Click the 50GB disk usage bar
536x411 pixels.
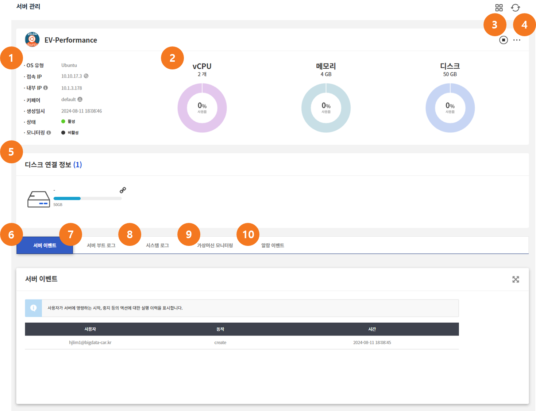[88, 198]
